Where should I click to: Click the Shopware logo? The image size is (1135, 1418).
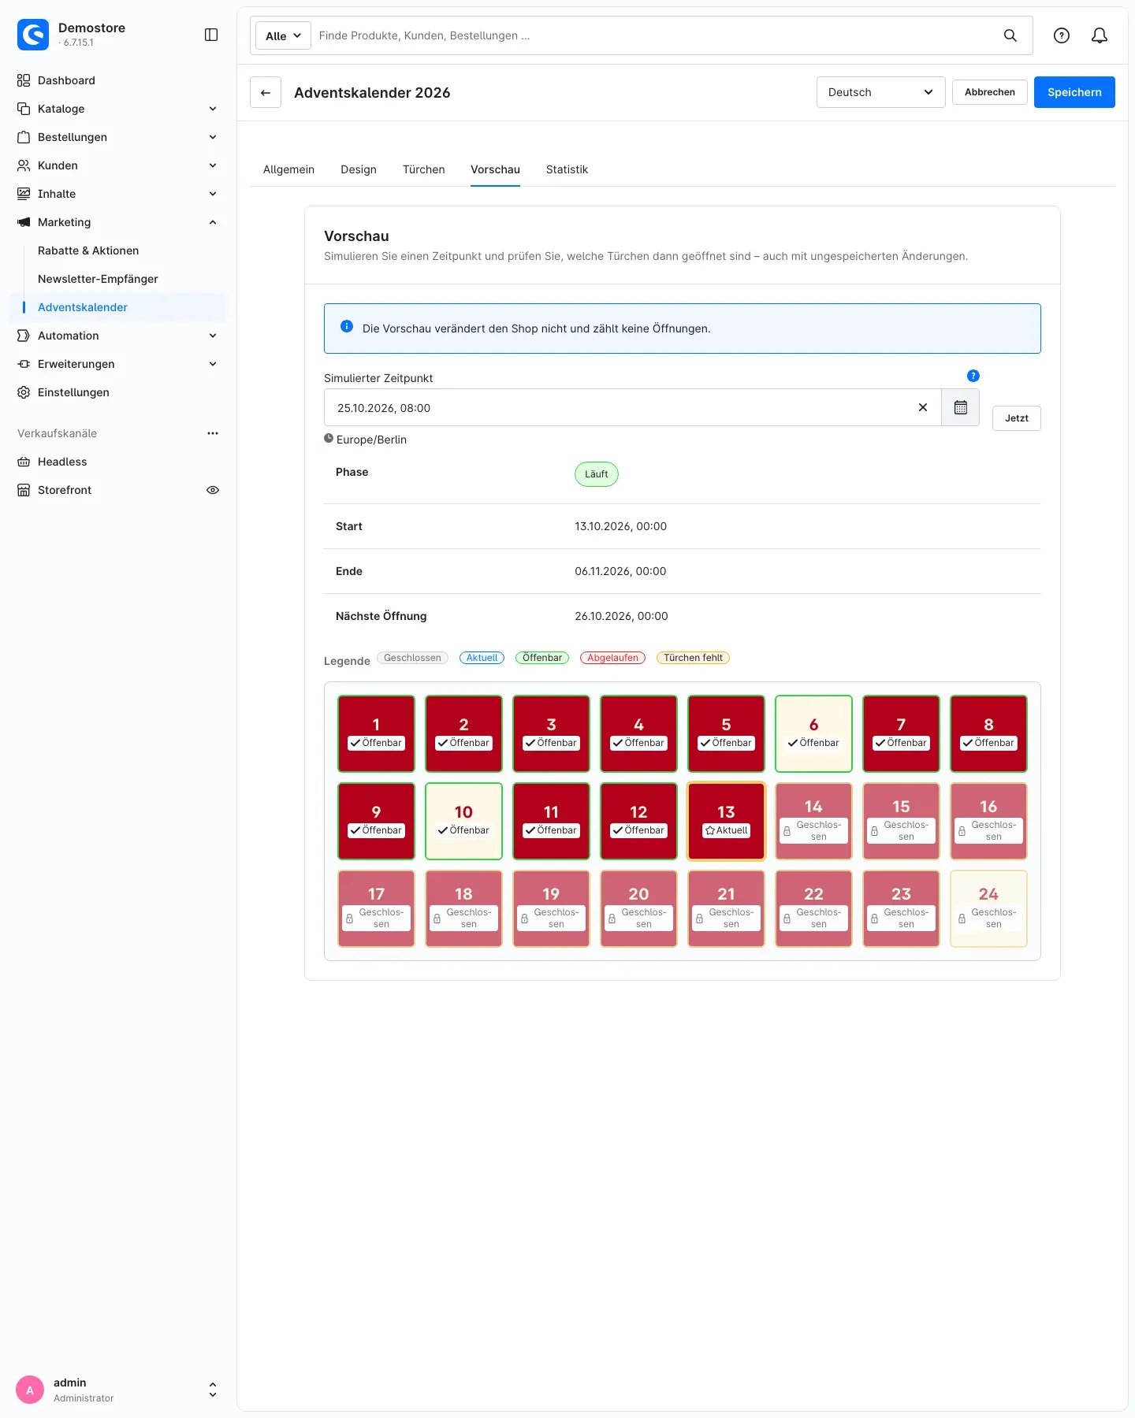(x=33, y=35)
